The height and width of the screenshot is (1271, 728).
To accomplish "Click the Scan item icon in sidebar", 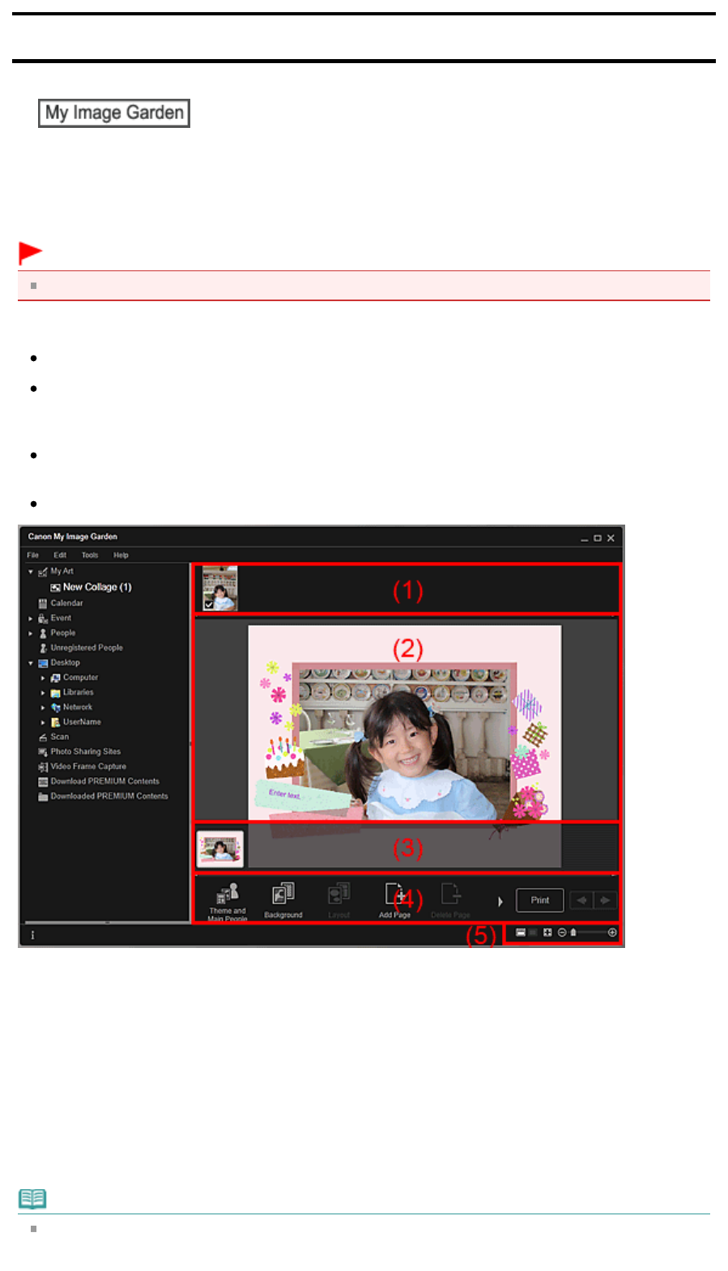I will click(43, 738).
